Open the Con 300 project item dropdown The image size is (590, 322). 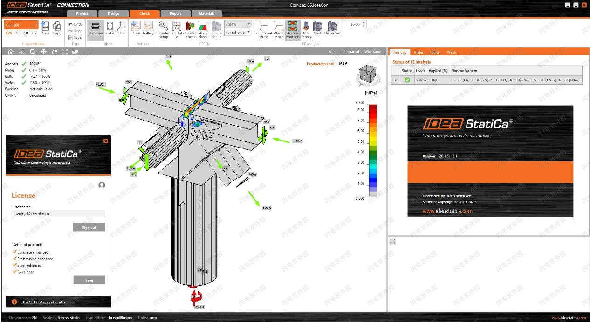[x=21, y=25]
